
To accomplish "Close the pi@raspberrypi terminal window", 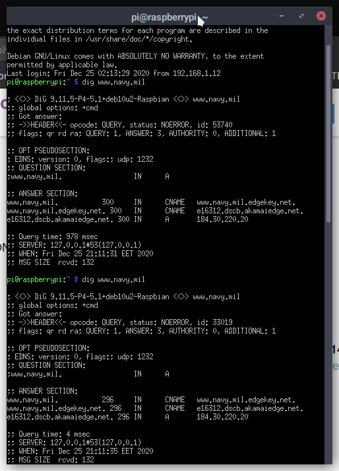I will [x=321, y=16].
